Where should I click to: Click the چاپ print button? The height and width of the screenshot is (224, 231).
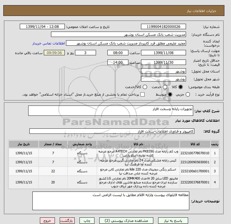pyautogui.click(x=87, y=221)
